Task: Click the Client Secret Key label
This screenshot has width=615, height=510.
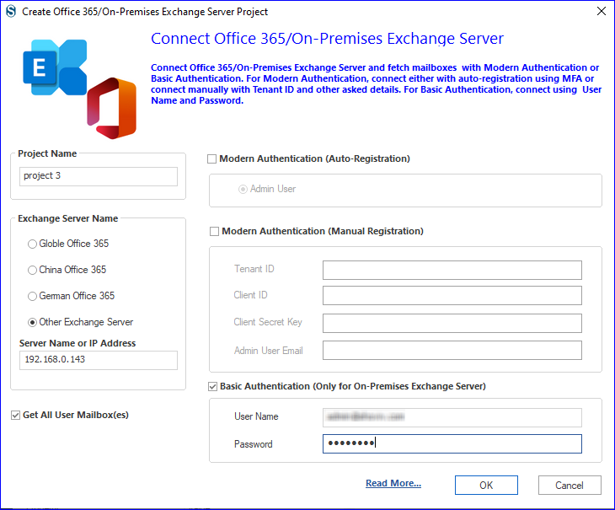Action: [268, 322]
